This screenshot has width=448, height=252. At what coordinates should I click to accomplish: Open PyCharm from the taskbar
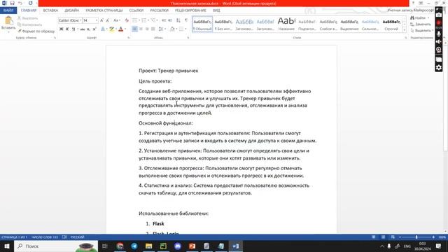[163, 246]
